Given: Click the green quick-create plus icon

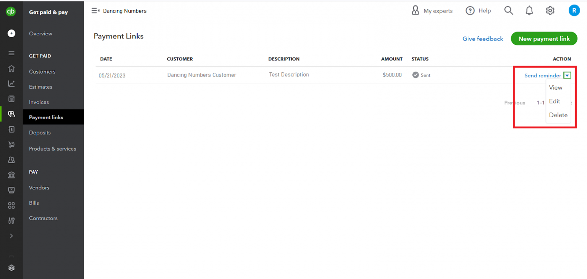Looking at the screenshot, I should 11,33.
